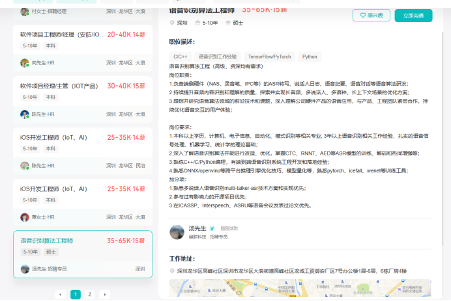Click verified badge beside 汤先生 name
451x301 pixels.
[213, 229]
